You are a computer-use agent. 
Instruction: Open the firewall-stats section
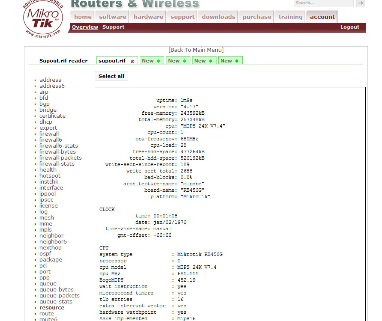click(57, 163)
